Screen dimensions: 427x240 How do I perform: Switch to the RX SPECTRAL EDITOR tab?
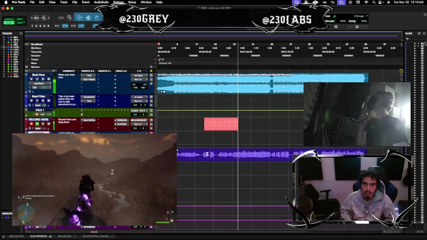pyautogui.click(x=95, y=236)
